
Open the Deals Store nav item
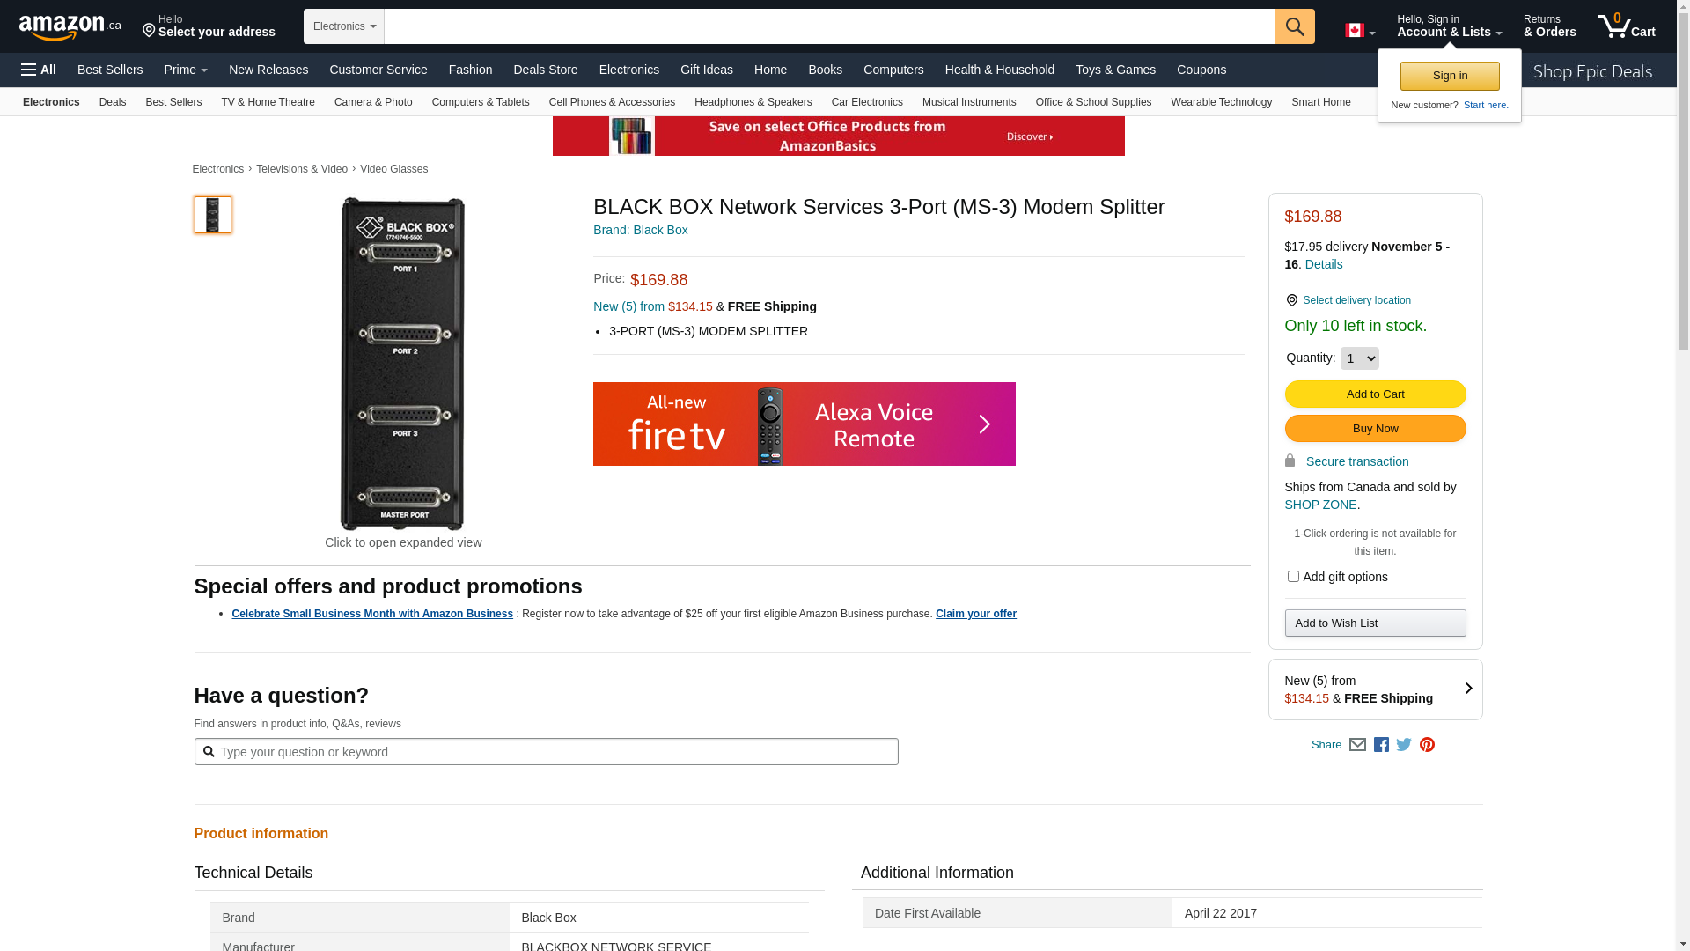(x=545, y=70)
